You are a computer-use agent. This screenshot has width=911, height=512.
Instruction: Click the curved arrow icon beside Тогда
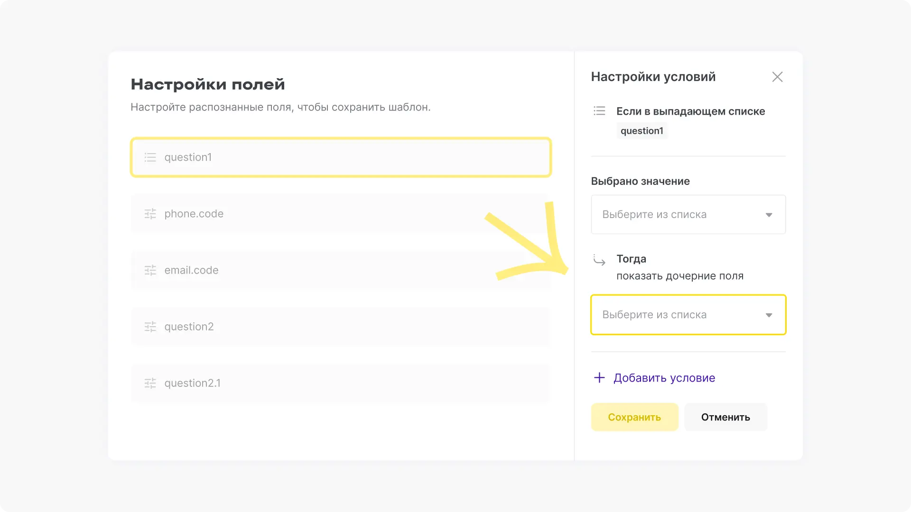tap(599, 260)
